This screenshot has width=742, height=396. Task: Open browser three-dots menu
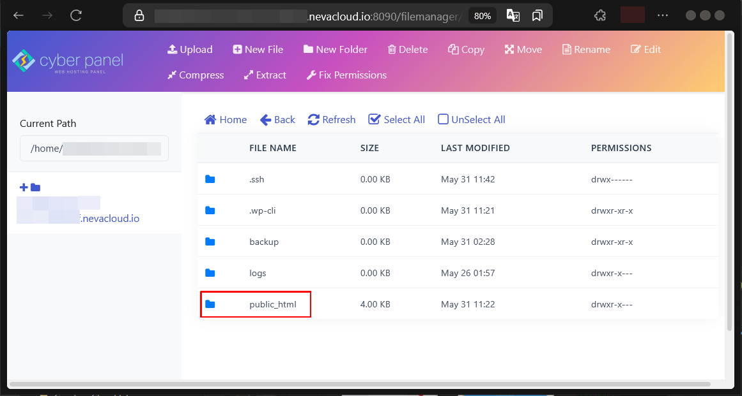[663, 15]
